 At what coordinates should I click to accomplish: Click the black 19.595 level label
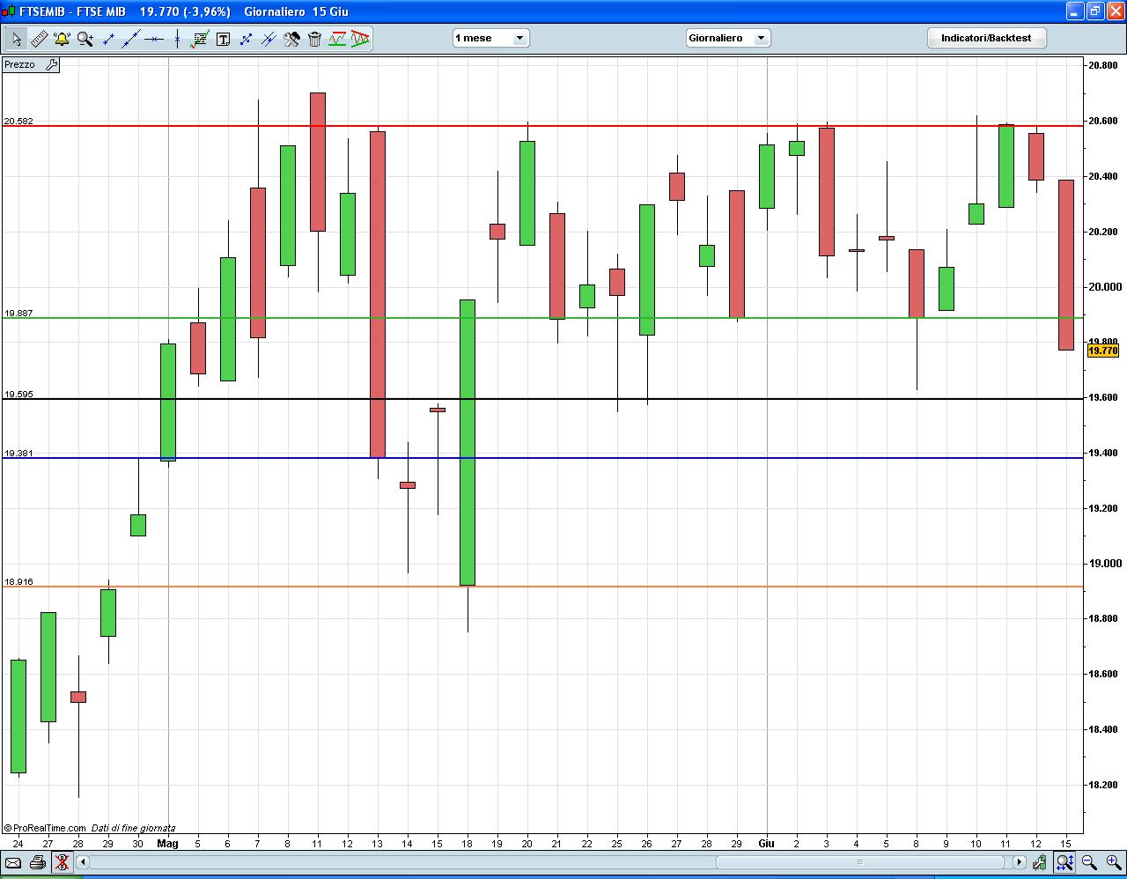coord(18,394)
